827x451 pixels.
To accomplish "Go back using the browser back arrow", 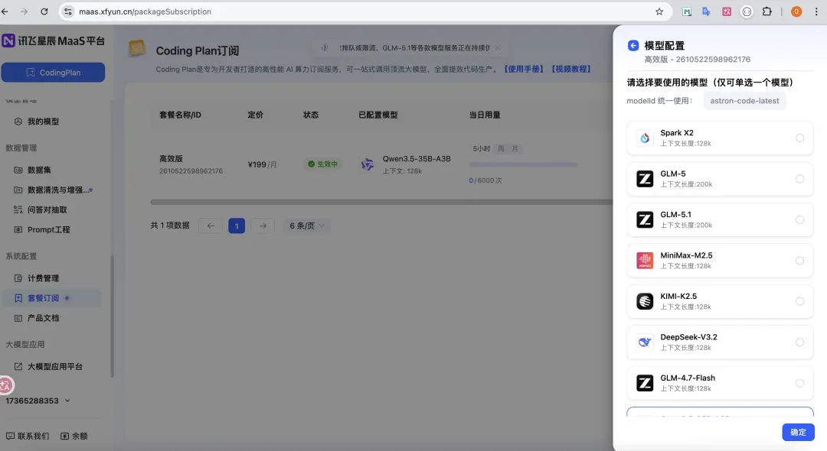I will pyautogui.click(x=5, y=11).
